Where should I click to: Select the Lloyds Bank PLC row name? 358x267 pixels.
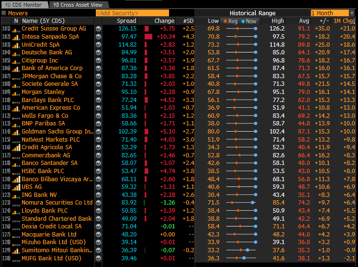click(44, 211)
